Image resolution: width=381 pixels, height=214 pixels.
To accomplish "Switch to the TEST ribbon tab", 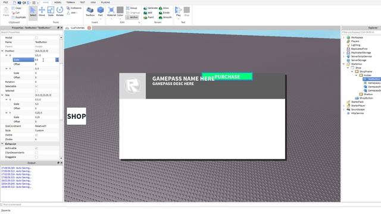I will [x=82, y=2].
